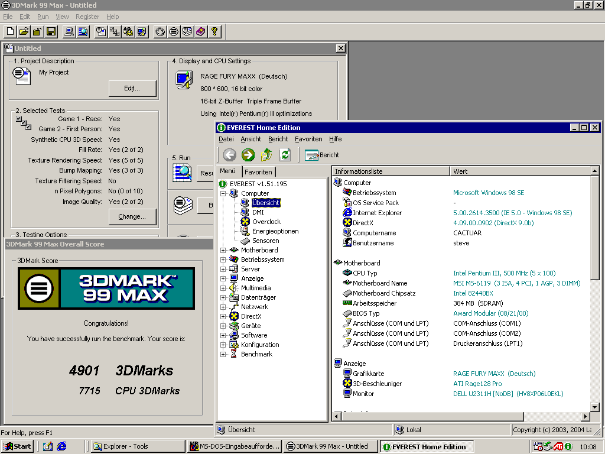Click the Bericht report toolbar button
This screenshot has width=605, height=454.
pos(322,155)
